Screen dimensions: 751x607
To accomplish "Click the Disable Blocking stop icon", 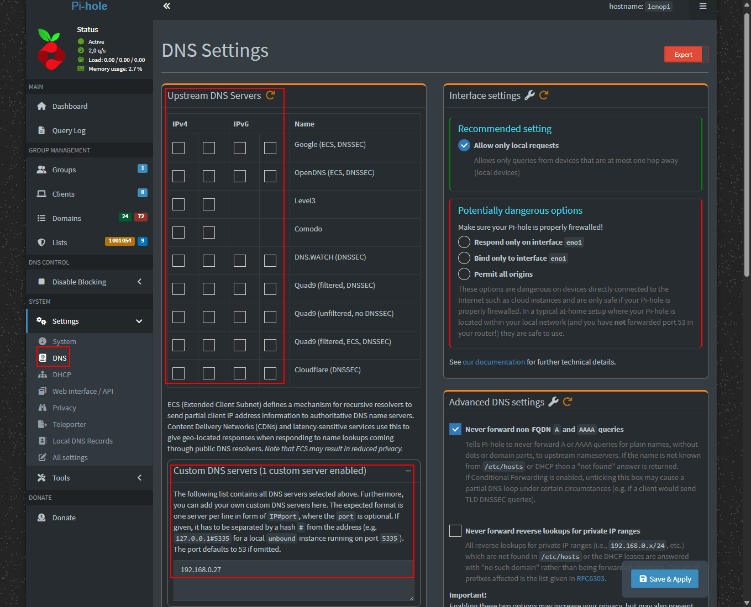I will (41, 282).
